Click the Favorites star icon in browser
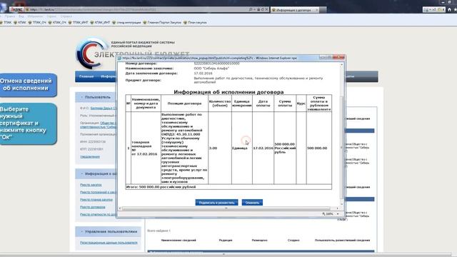The width and height of the screenshot is (457, 257). pyautogui.click(x=456, y=9)
